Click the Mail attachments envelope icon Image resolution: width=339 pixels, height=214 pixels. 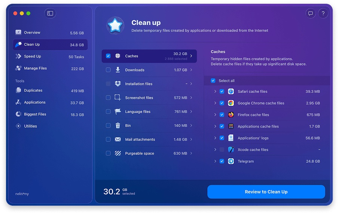pos(117,140)
